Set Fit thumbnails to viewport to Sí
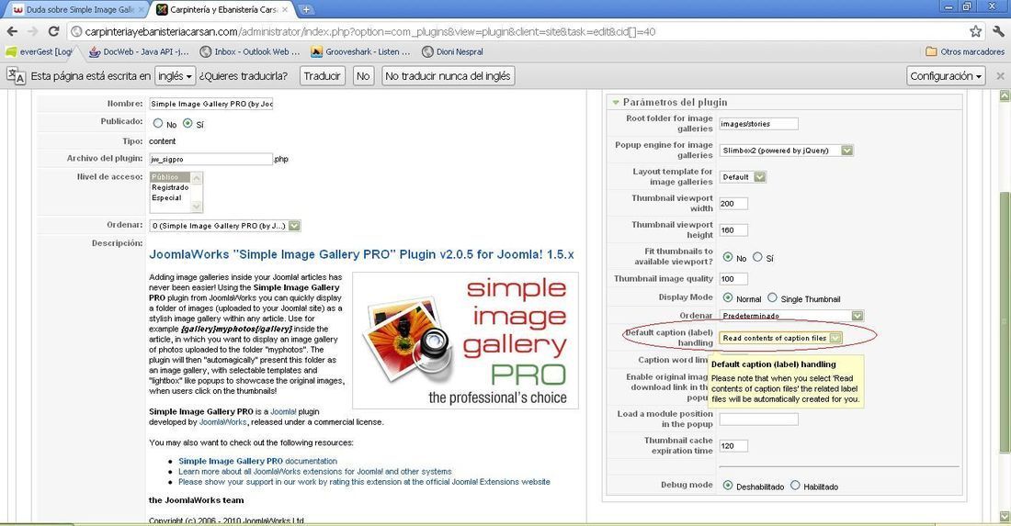The image size is (1011, 526). pos(757,257)
